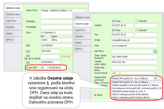The image size is (164, 109).
Task: Click the search icon beside EAN firmy field
Action: click(x=155, y=51)
